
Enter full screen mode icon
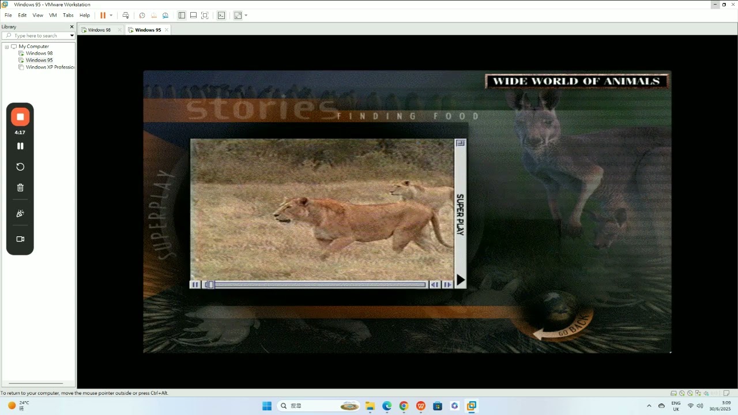click(205, 16)
